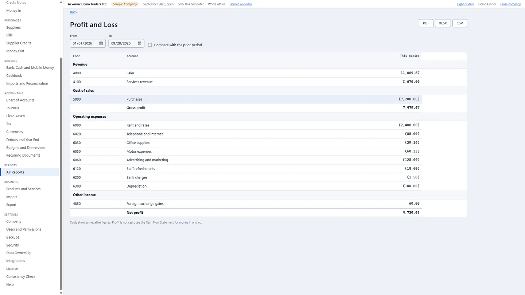Open the Backed up today link
Viewport: 525px width, 295px height.
coord(241,4)
